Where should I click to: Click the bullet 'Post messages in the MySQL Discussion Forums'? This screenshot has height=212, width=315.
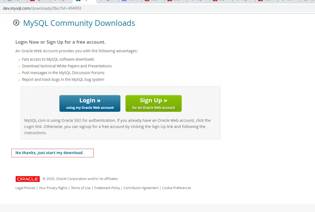[x=63, y=73]
